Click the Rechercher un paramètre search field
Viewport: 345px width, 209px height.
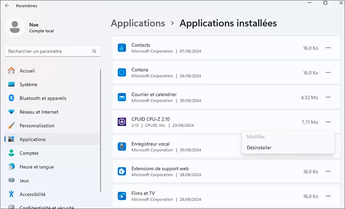pos(47,51)
